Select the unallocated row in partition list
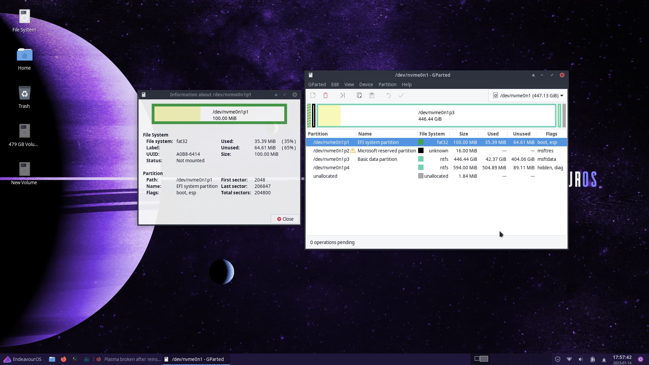 [x=436, y=176]
